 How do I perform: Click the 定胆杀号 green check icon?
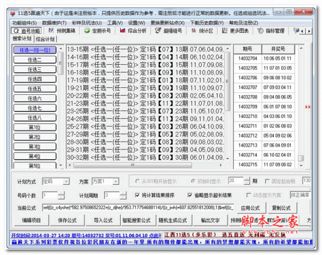point(87,31)
